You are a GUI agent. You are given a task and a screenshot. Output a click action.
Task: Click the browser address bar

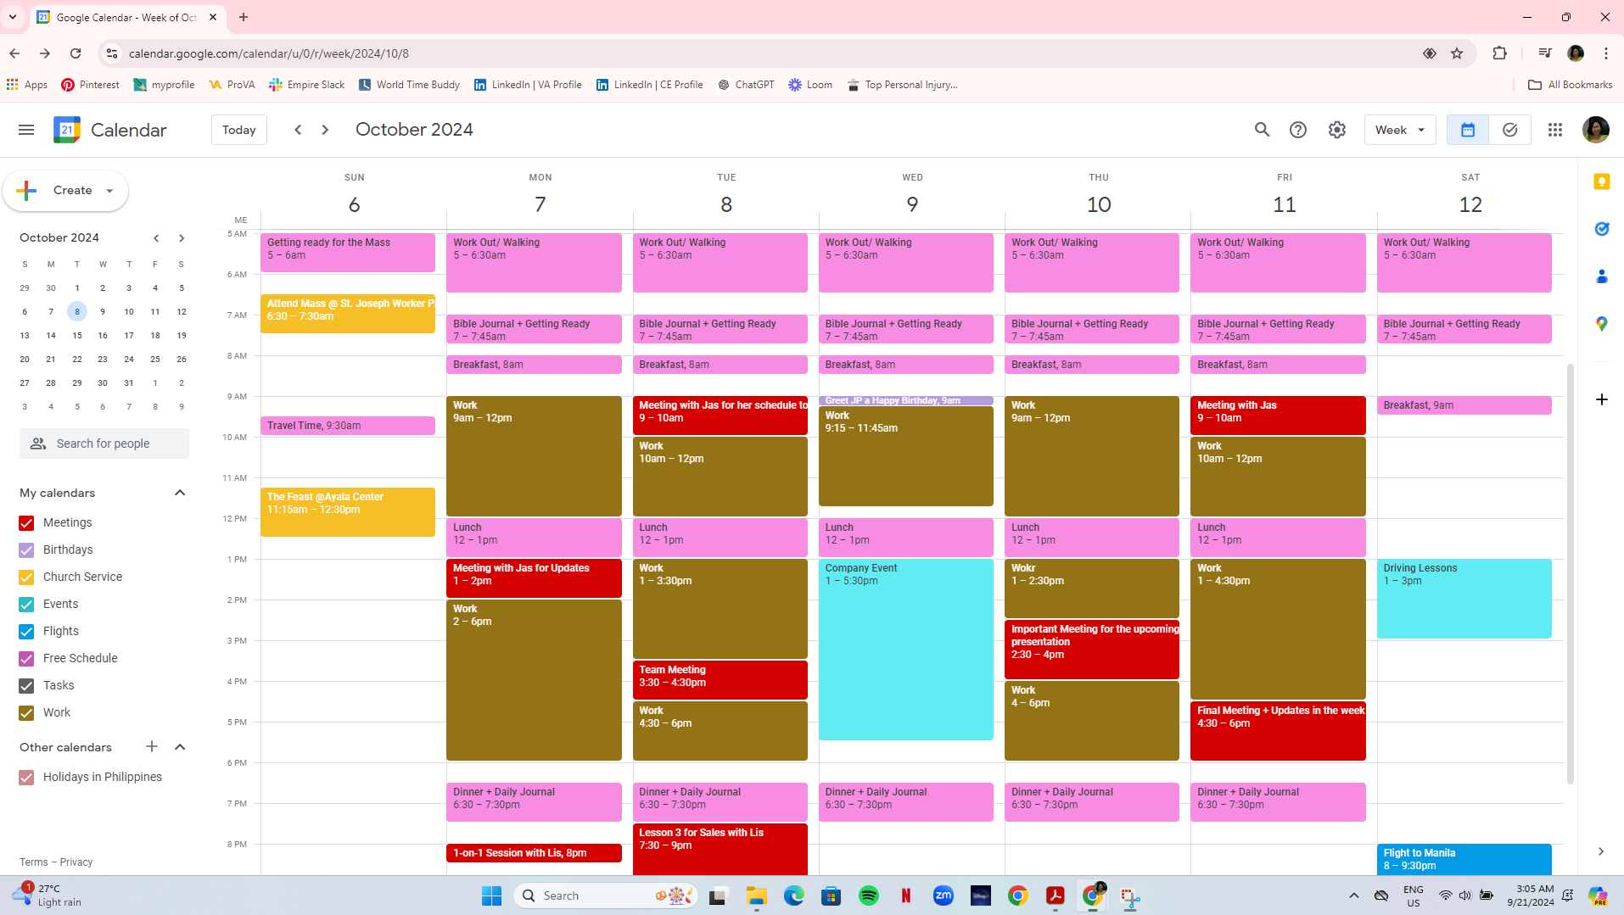coord(764,53)
